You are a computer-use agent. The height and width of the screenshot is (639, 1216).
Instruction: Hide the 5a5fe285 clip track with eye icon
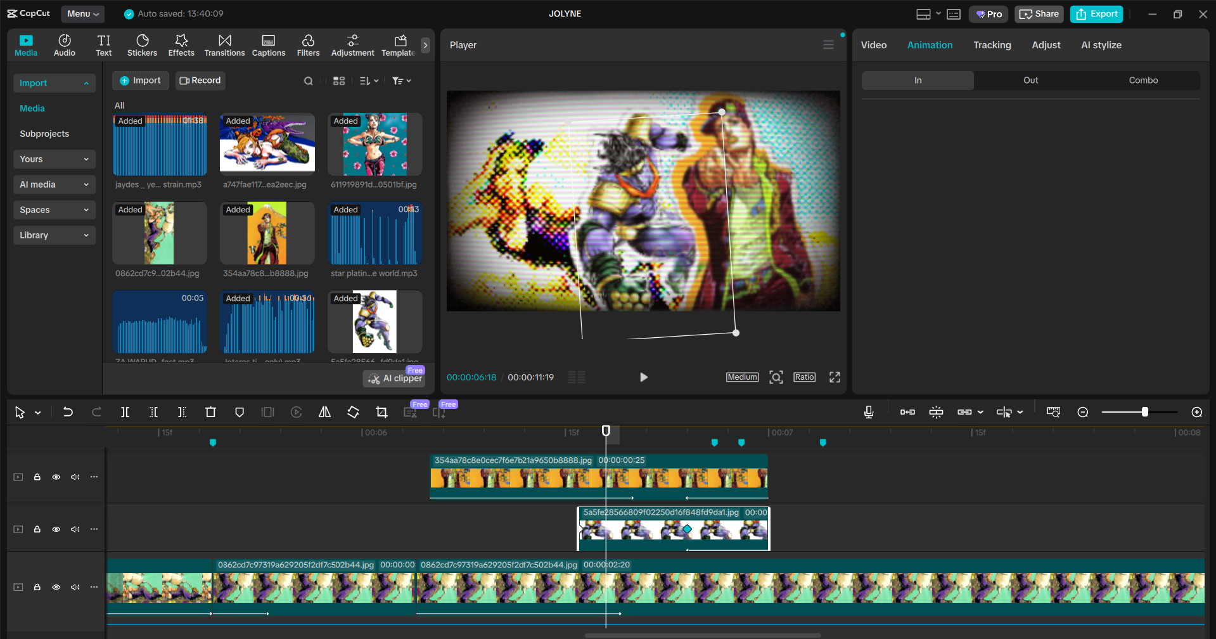[x=56, y=529]
